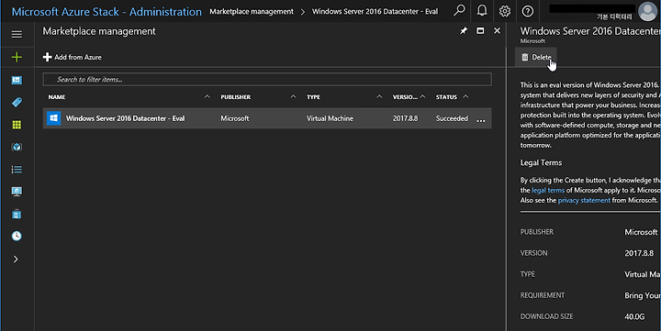Open the clock Recent icon in sidebar
The width and height of the screenshot is (661, 331).
pos(17,236)
